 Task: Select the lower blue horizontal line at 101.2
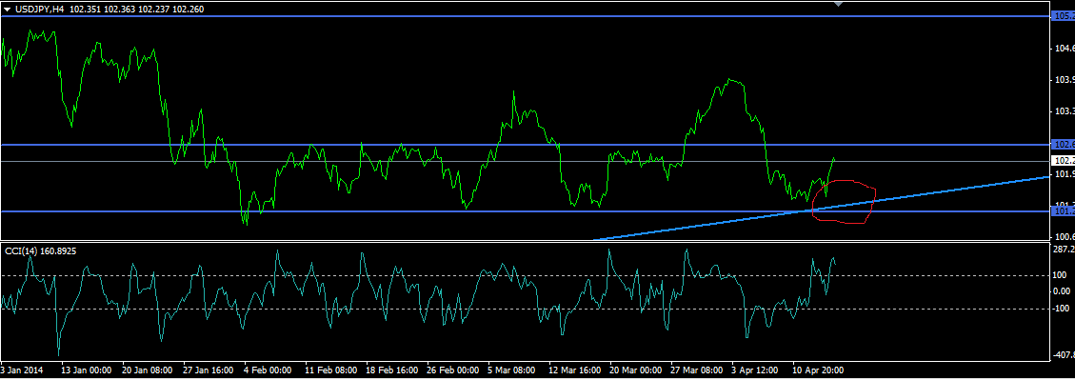(526, 211)
